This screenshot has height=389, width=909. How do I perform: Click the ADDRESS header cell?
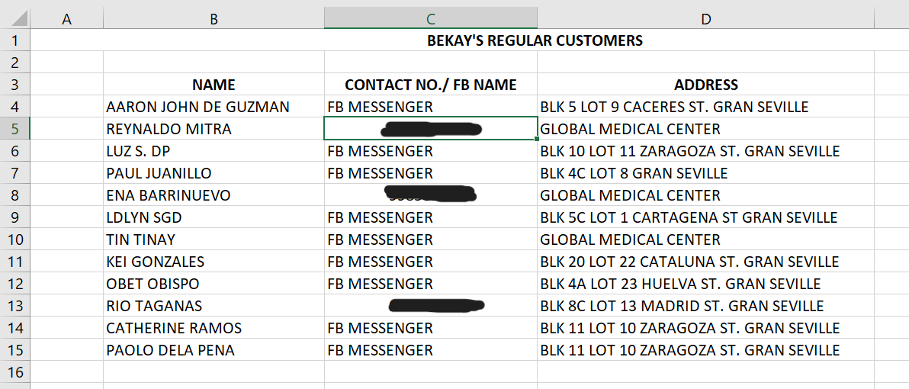[x=705, y=85]
